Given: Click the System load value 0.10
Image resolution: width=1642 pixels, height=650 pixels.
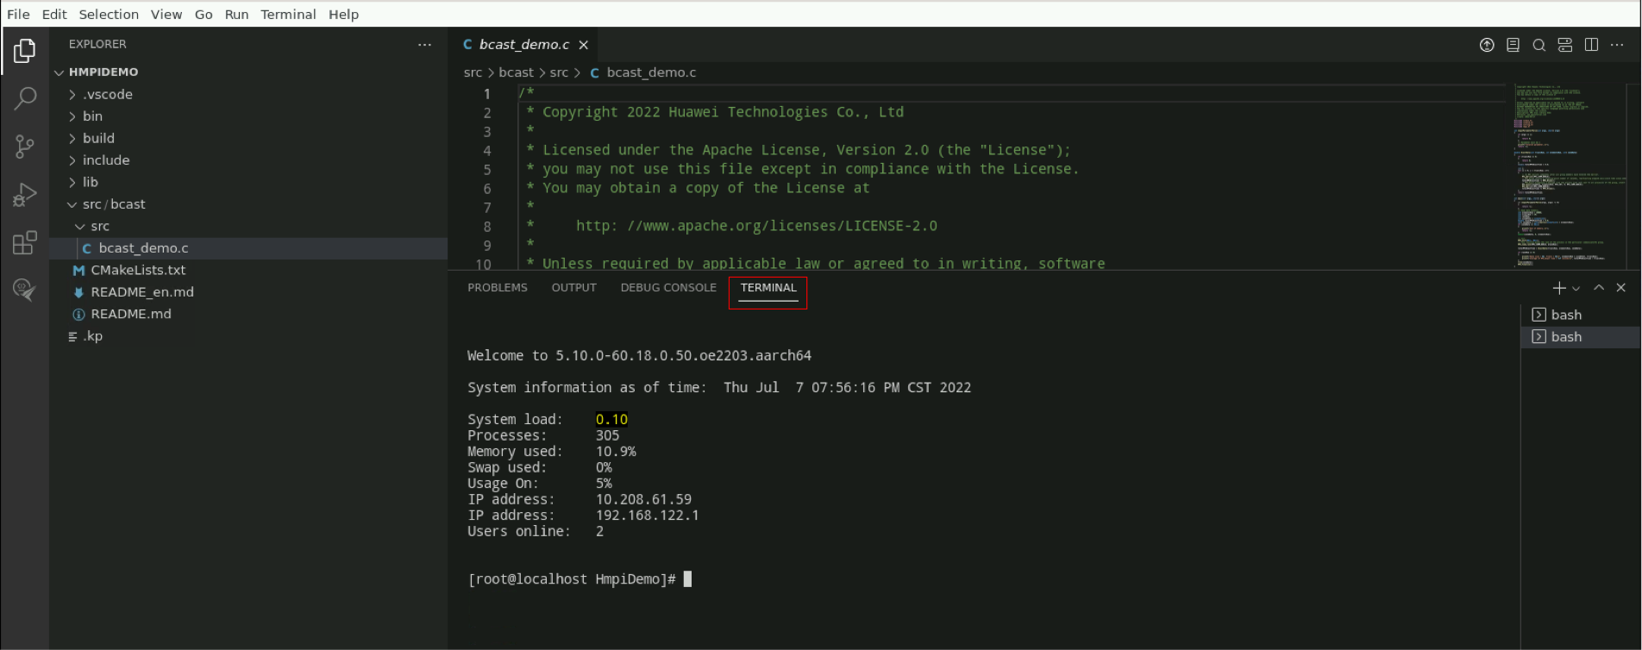Looking at the screenshot, I should pyautogui.click(x=611, y=420).
